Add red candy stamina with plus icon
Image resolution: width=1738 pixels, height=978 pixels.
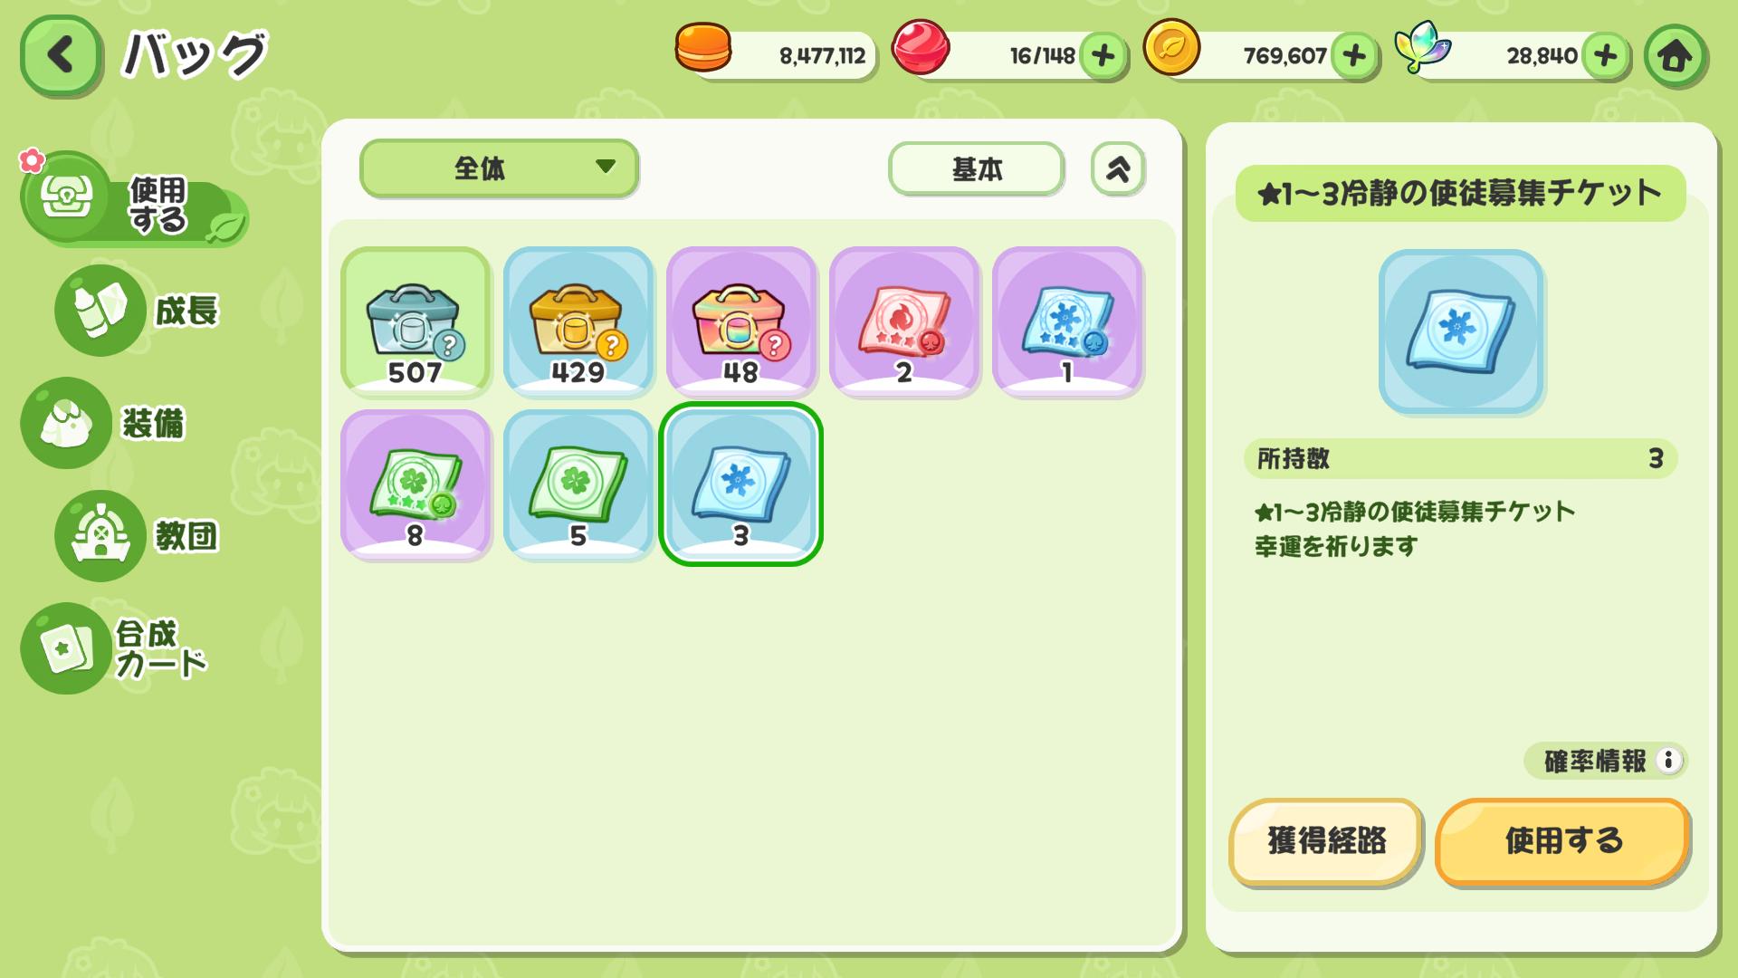click(1103, 56)
